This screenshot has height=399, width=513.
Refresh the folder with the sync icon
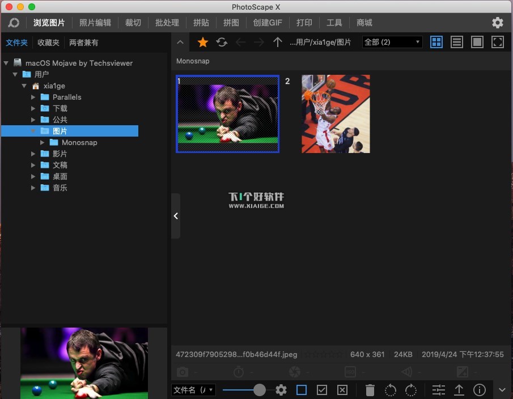coord(222,43)
